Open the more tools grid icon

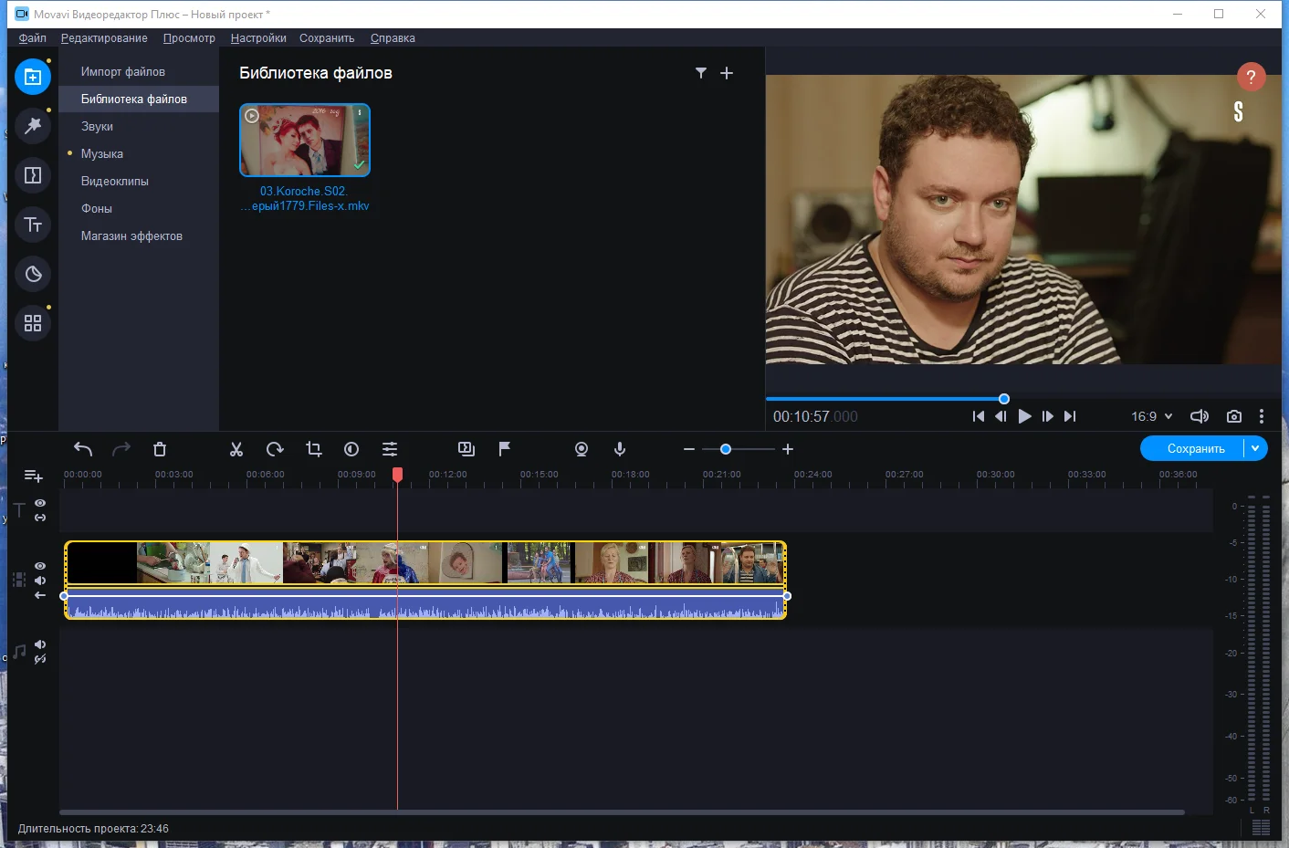click(33, 323)
